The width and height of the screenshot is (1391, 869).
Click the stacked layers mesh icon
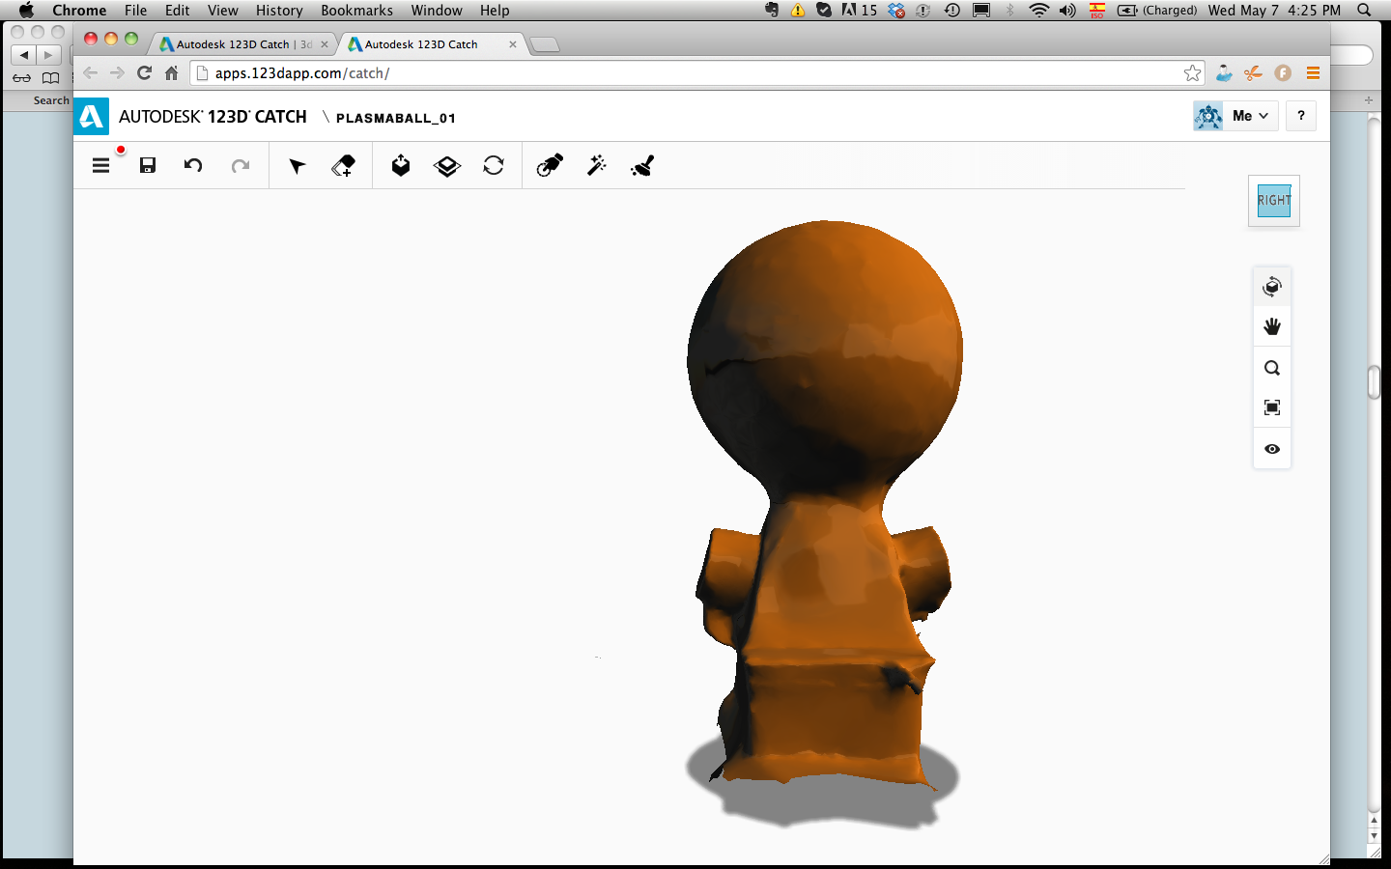click(447, 166)
